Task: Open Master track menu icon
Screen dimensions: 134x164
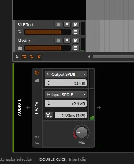Action: [76, 48]
